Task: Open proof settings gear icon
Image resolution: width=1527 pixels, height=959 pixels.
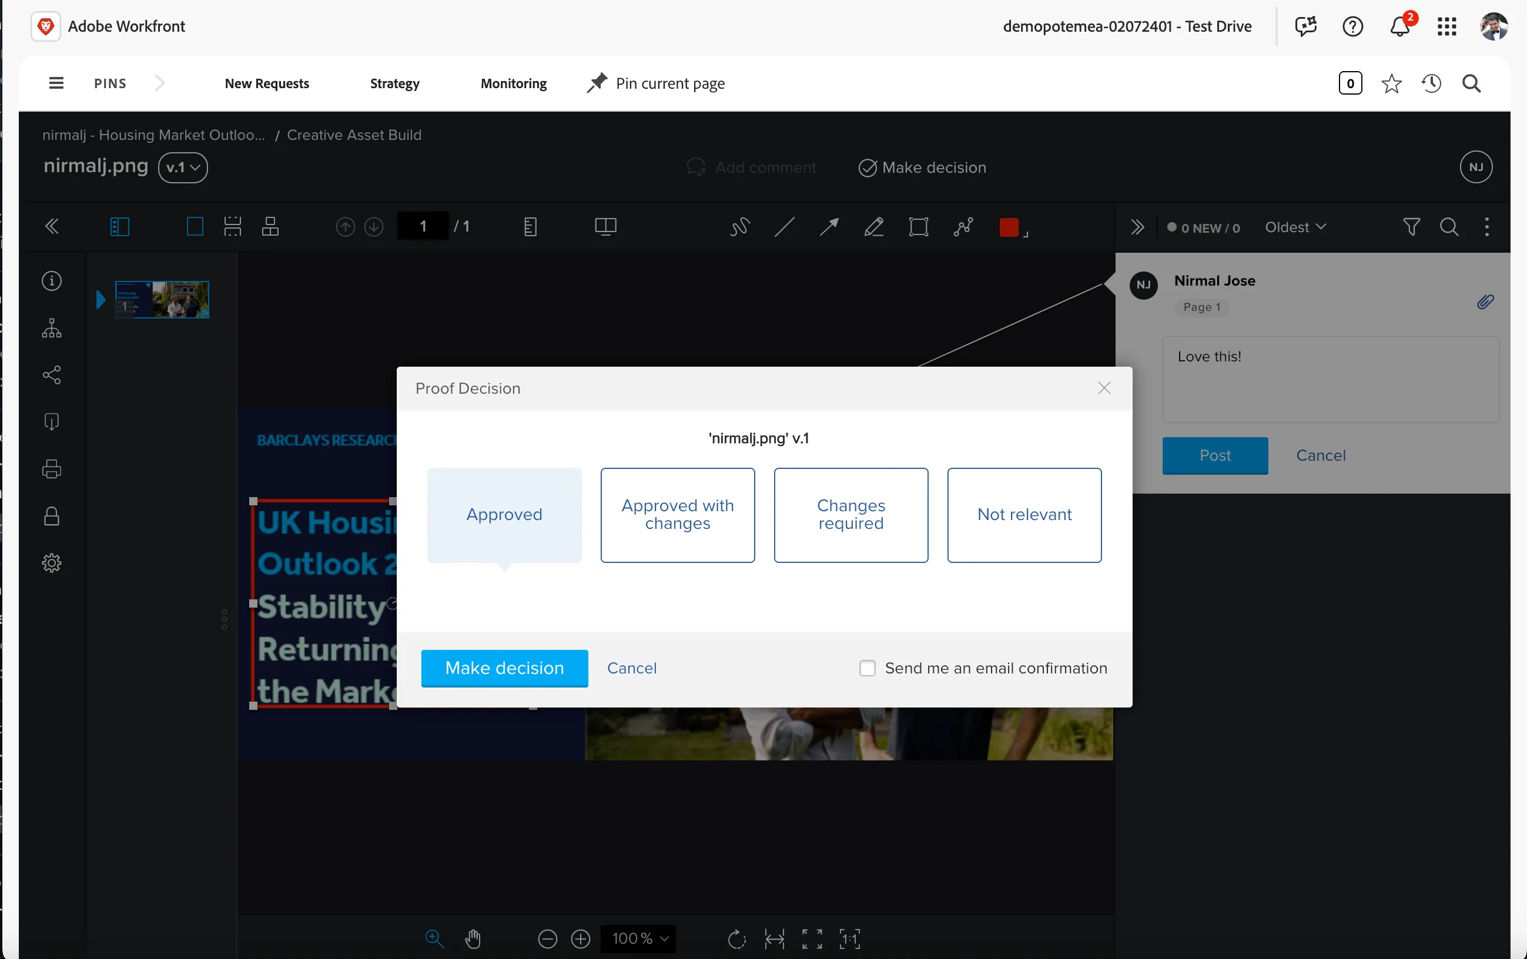Action: click(52, 563)
